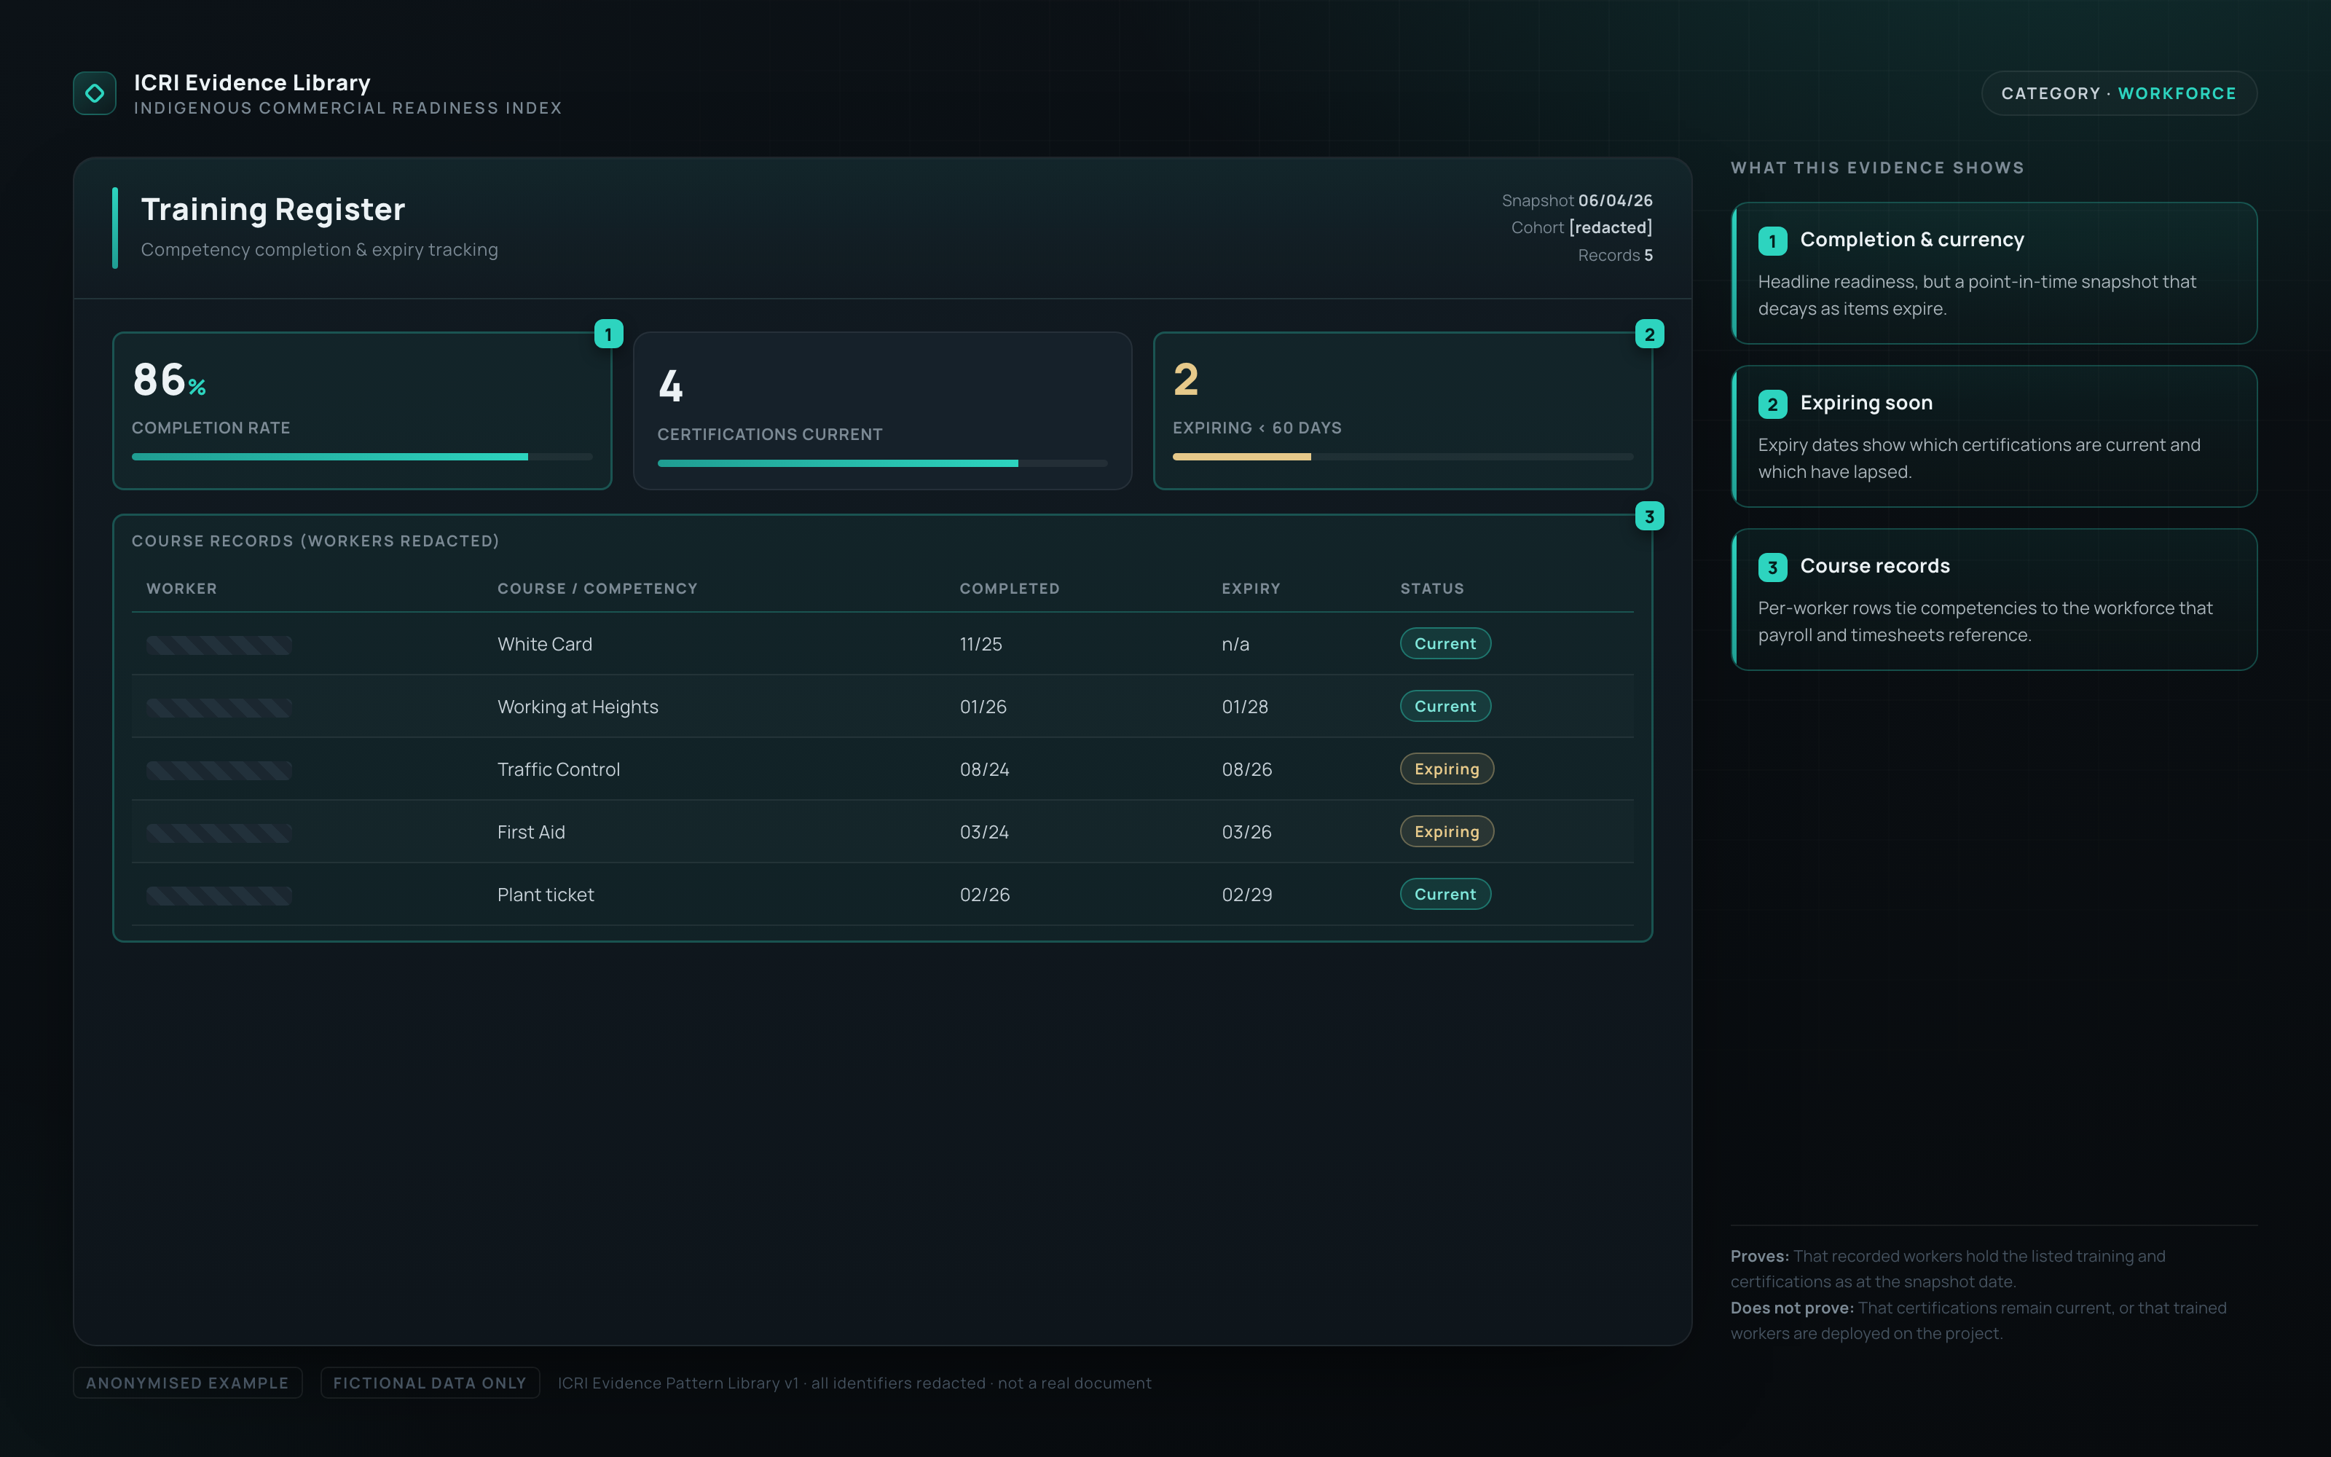2331x1457 pixels.
Task: Click the Worker column header
Action: point(181,589)
